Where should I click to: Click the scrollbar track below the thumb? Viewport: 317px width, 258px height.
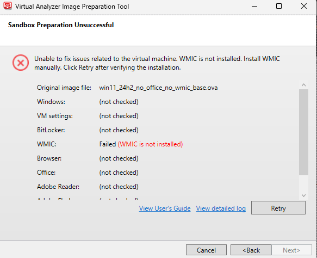303,183
